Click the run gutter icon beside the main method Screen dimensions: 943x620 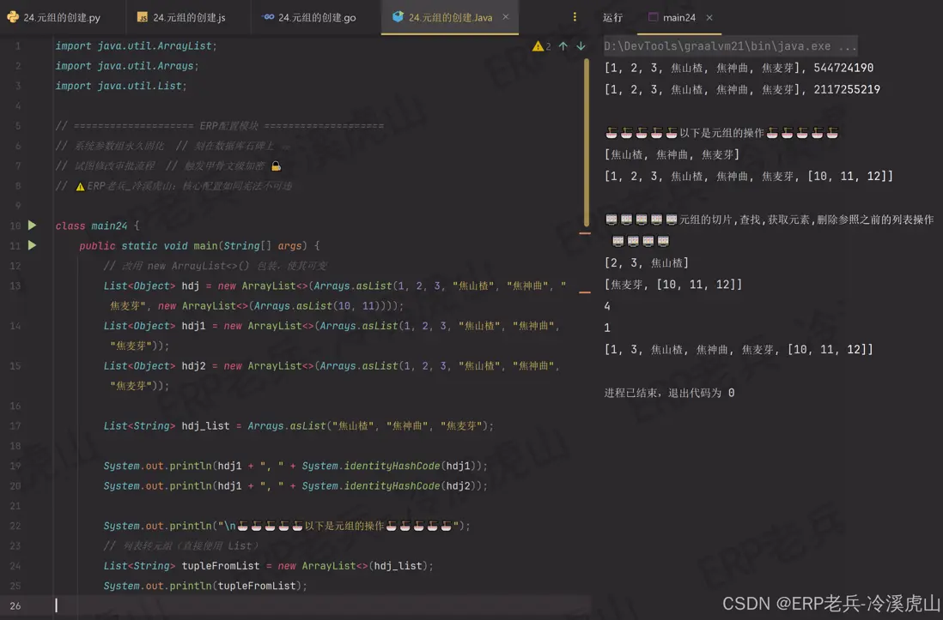[31, 246]
